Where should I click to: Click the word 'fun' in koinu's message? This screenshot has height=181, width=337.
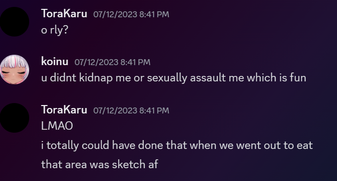(298, 77)
